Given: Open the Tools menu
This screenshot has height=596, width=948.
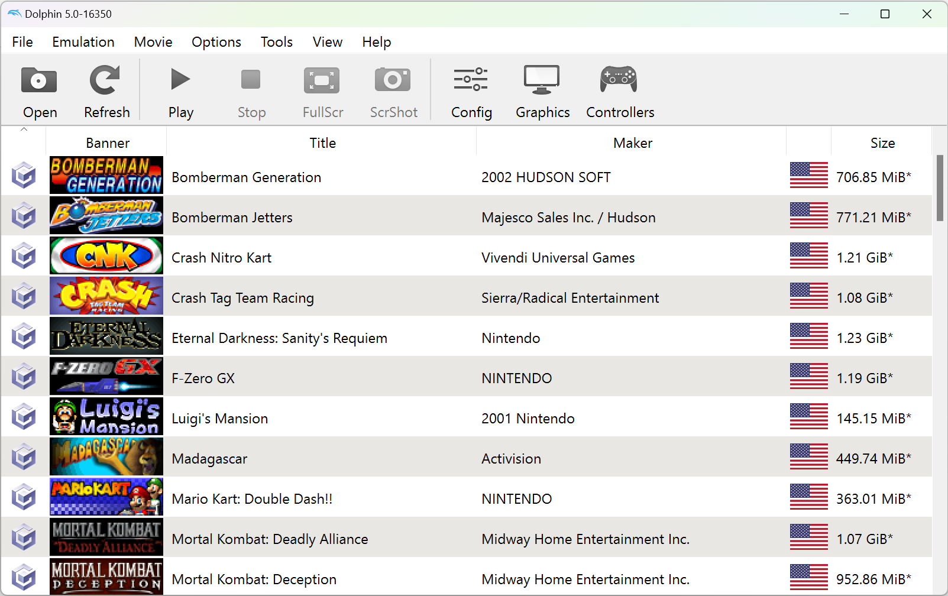Looking at the screenshot, I should pos(277,42).
